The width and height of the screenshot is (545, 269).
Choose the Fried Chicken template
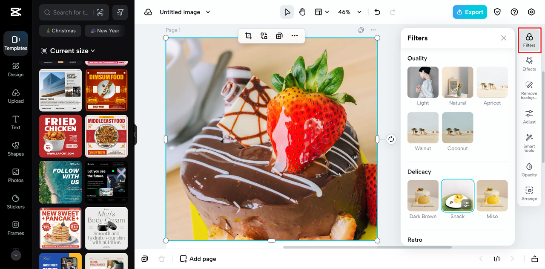pos(60,136)
